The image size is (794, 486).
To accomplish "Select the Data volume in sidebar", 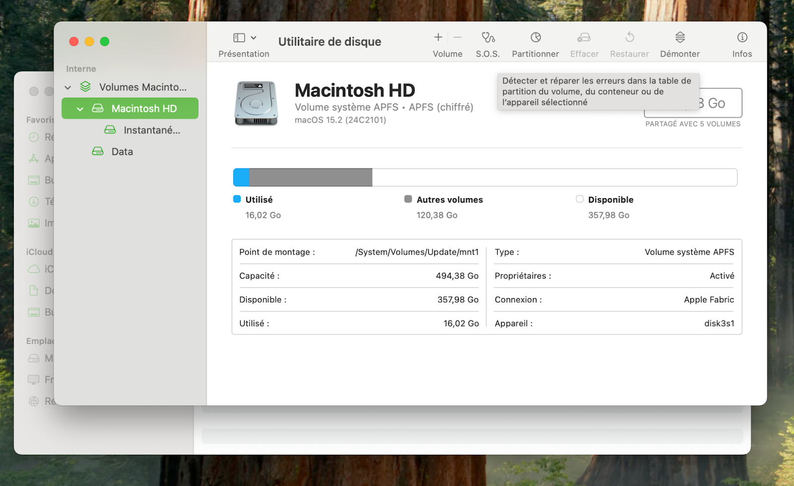I will pos(122,152).
